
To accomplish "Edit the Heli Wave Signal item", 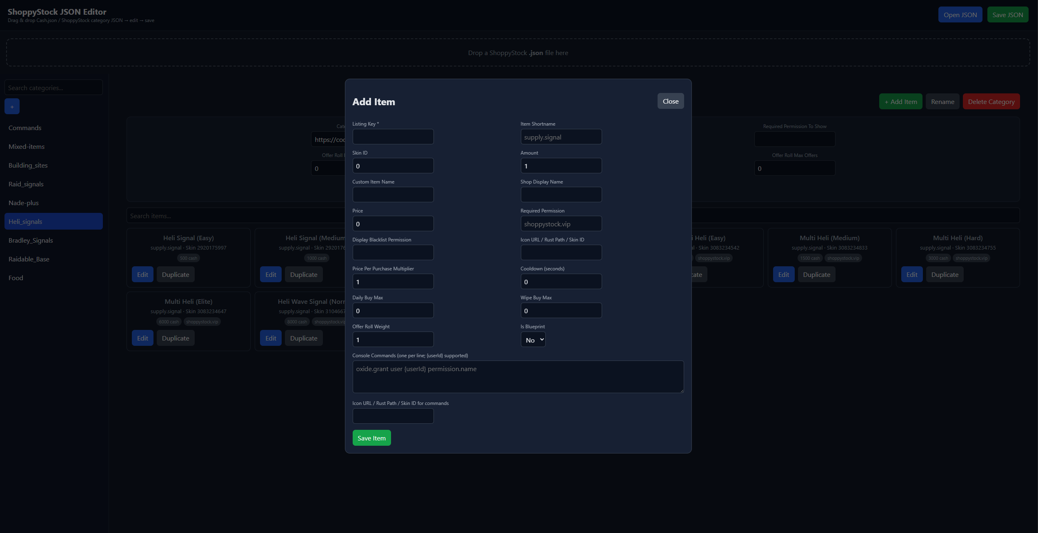I will point(271,338).
